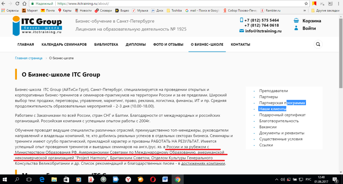This screenshot has width=343, height=184.
Task: Open the Rambler.ru bookmark
Action: click(270, 11)
